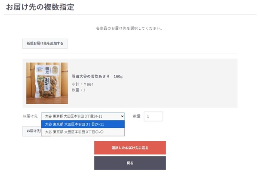
Task: Click the partially hidden お届け先 button under the dropdown
Action: pos(32,131)
